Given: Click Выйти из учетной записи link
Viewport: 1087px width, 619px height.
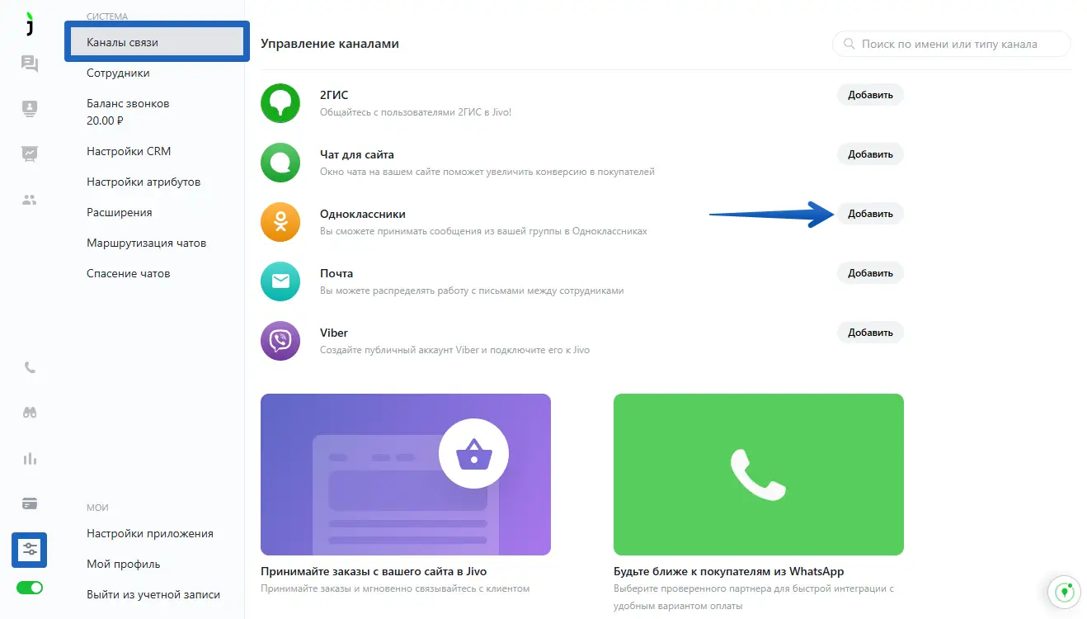Looking at the screenshot, I should point(153,594).
